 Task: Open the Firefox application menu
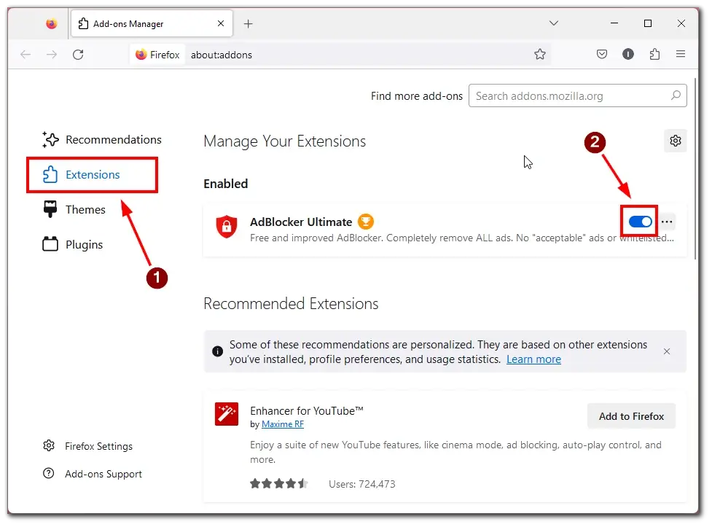(680, 55)
